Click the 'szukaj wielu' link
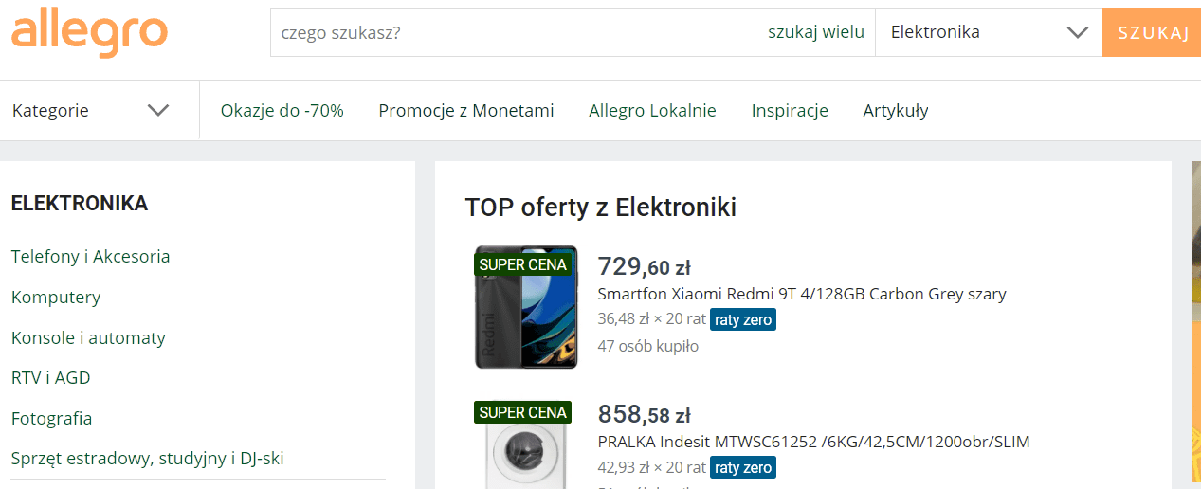The width and height of the screenshot is (1201, 489). click(x=816, y=32)
